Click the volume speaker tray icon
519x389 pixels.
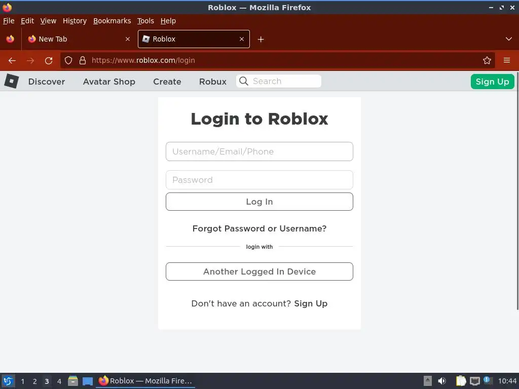coord(442,381)
